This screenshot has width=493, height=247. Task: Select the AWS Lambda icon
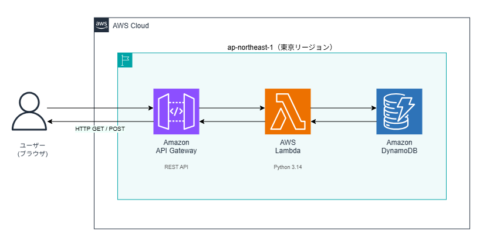pyautogui.click(x=288, y=111)
